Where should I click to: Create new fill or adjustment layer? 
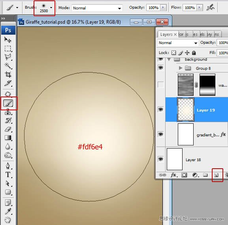195,175
